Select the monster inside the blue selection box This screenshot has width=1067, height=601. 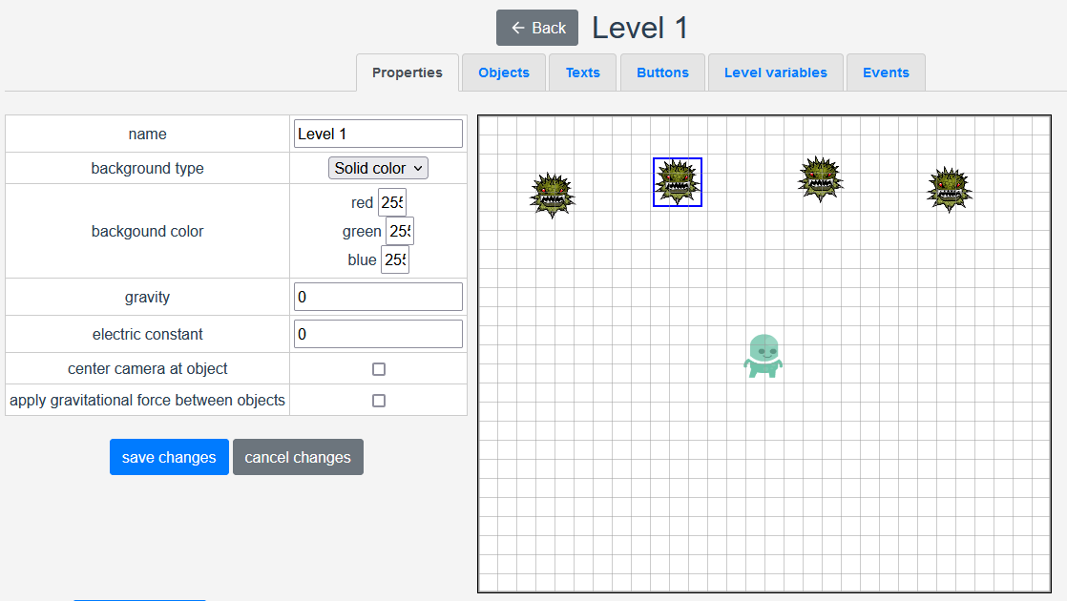pyautogui.click(x=678, y=181)
